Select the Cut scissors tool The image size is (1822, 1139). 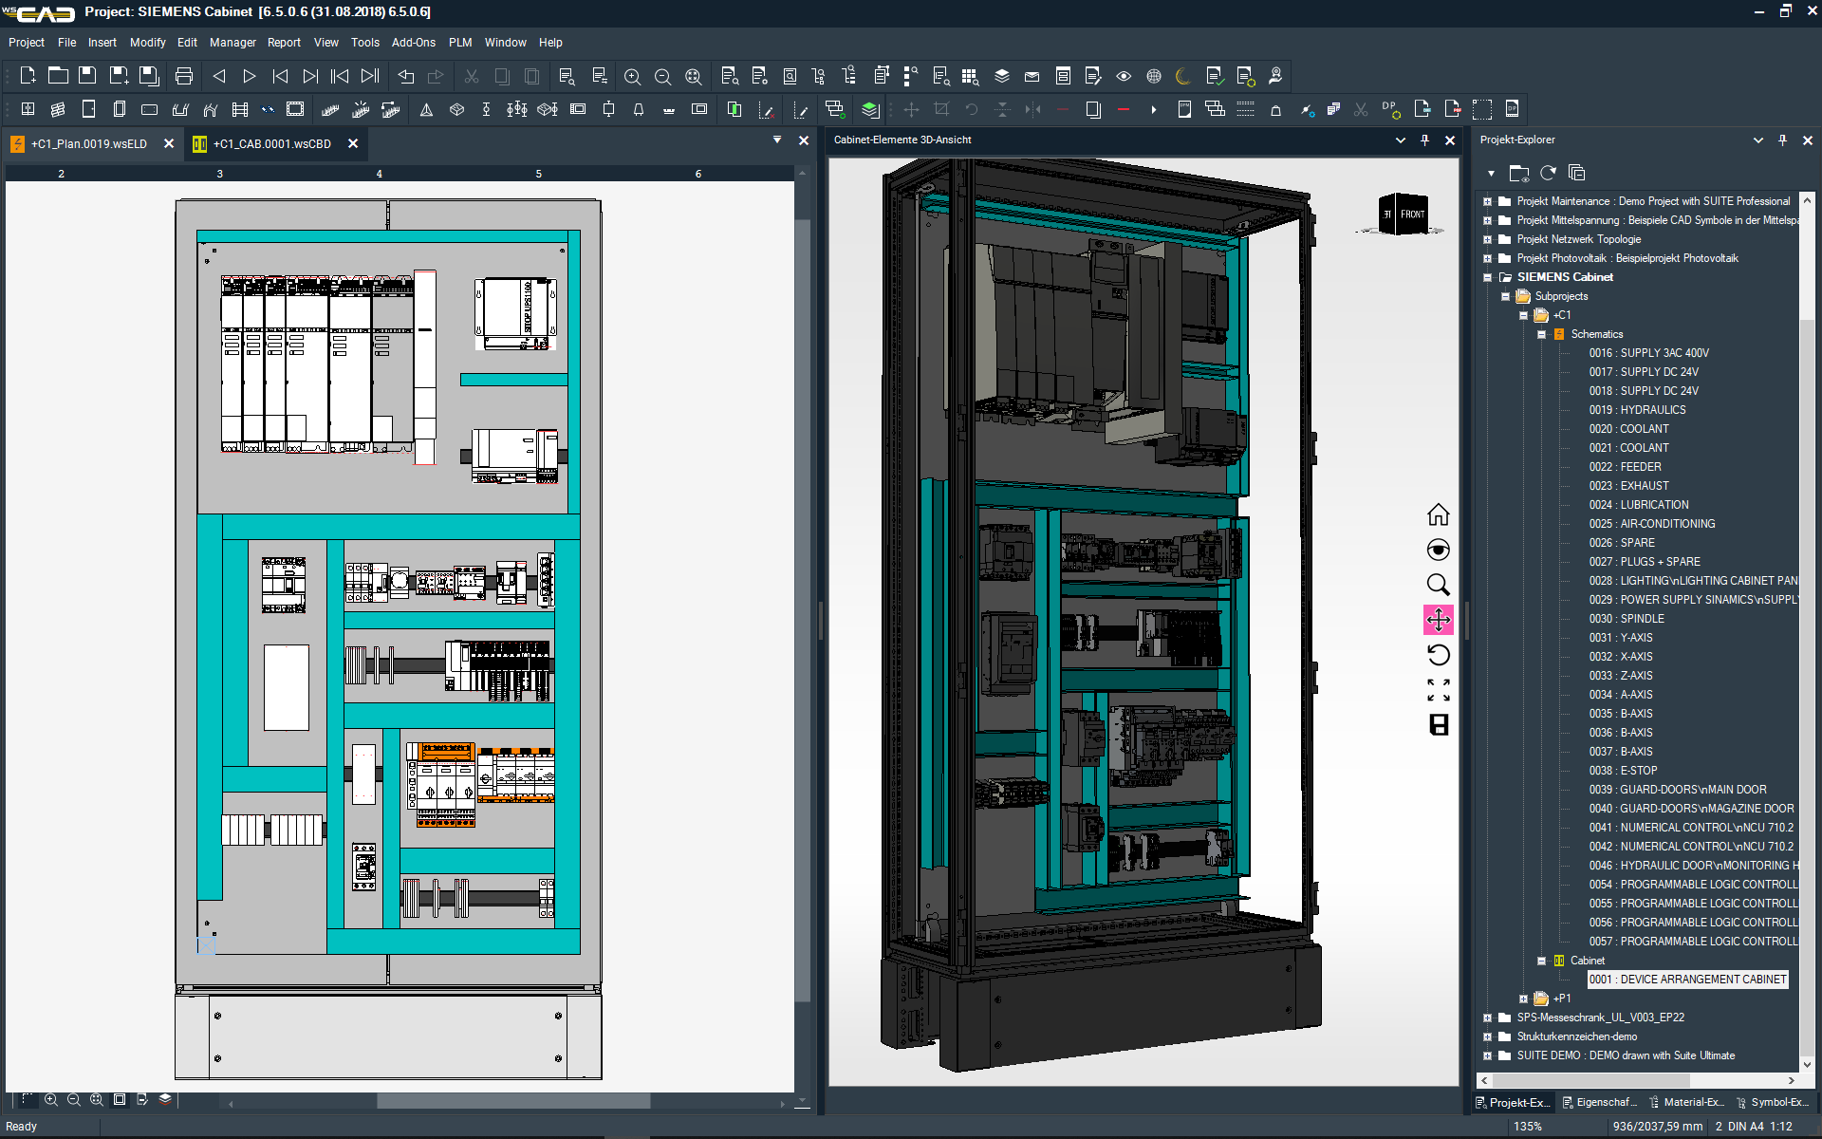pyautogui.click(x=471, y=76)
